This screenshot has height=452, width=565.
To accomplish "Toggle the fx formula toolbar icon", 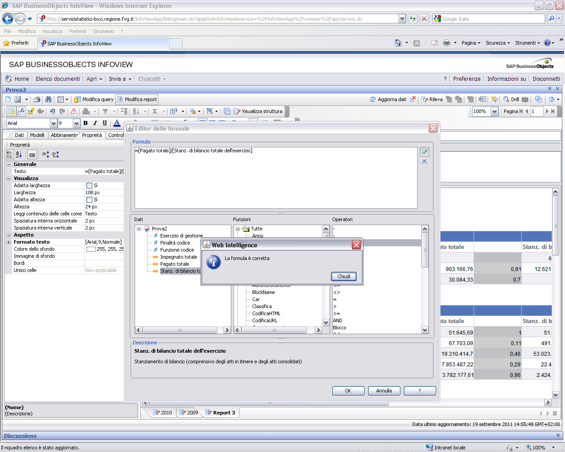I will [21, 111].
